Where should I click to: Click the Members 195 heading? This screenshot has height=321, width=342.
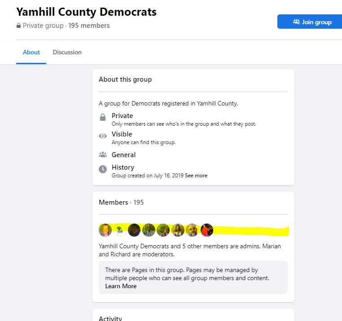click(121, 202)
